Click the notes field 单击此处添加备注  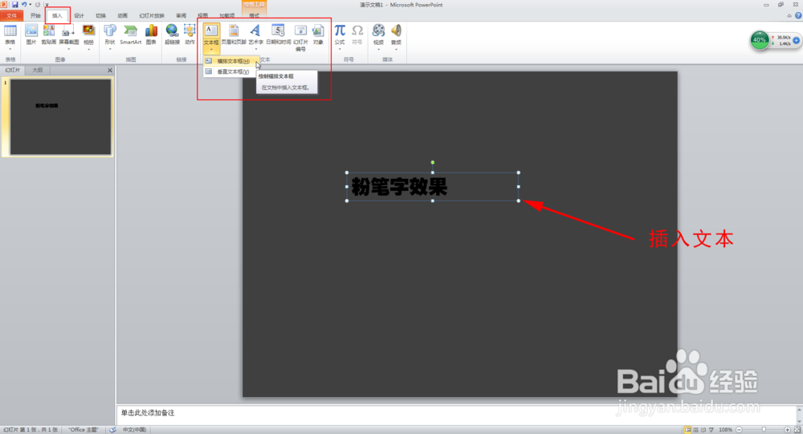point(456,413)
